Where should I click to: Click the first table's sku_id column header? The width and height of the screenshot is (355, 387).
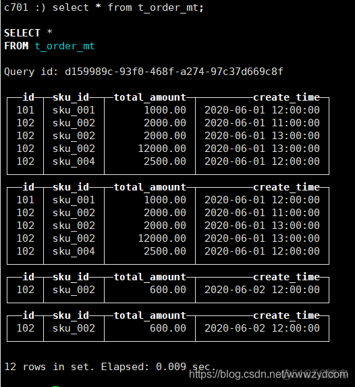[x=71, y=97]
